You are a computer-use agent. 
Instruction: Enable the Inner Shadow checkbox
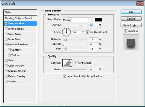click(6, 29)
